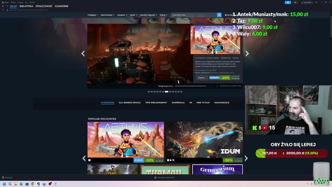Viewport: 332px width, 187px height.
Task: Open the Więcej dropdown
Action: [163, 15]
